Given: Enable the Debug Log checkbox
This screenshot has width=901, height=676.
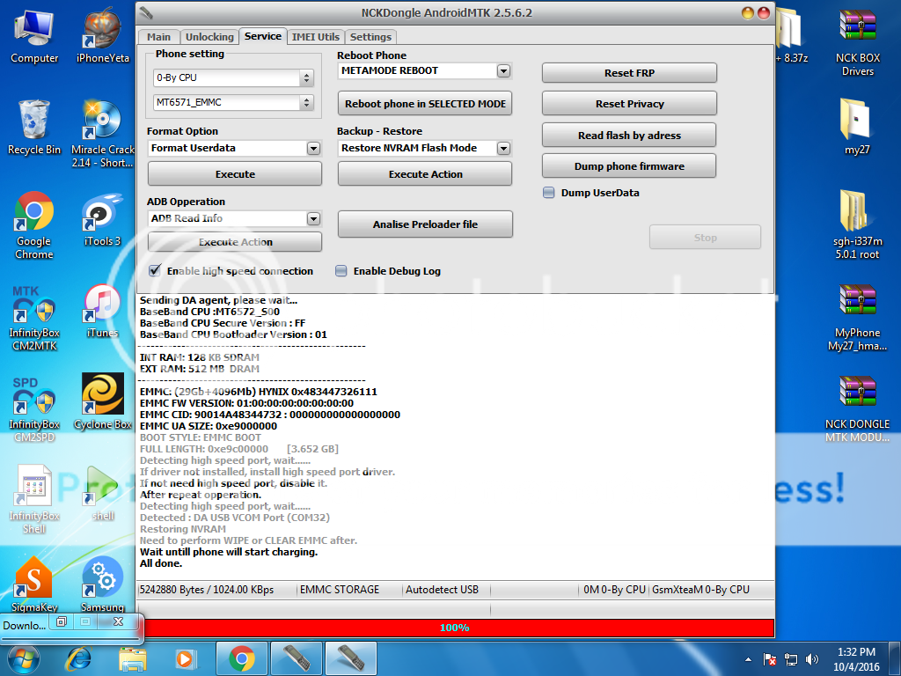Looking at the screenshot, I should pyautogui.click(x=341, y=271).
